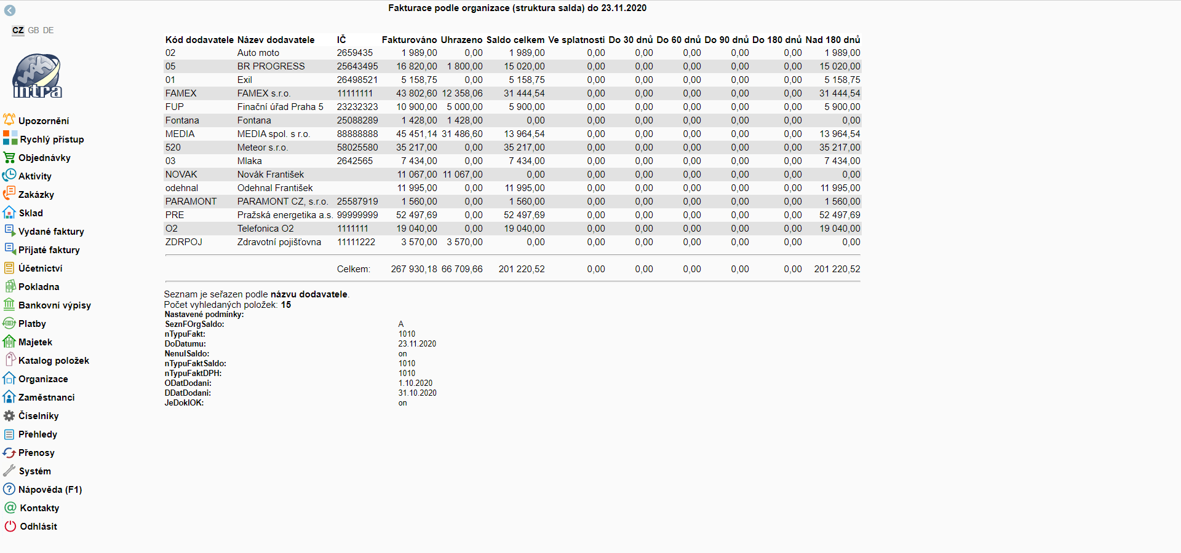1181x553 pixels.
Task: Click the Saldo celkem column header
Action: [x=515, y=40]
